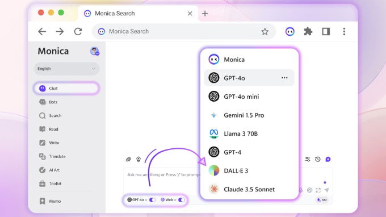
Task: Close the Monica Search tab
Action: pyautogui.click(x=190, y=13)
